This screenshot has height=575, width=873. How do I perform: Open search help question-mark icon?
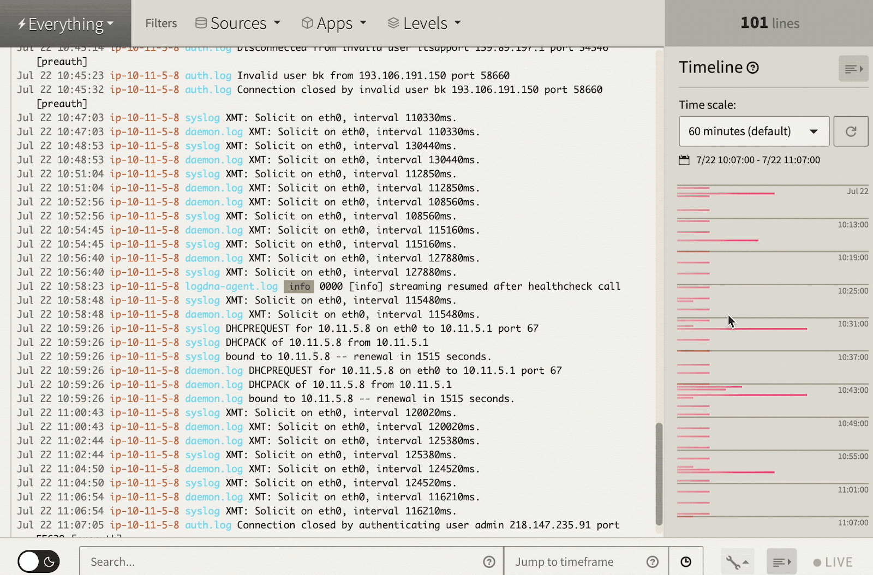coord(489,562)
